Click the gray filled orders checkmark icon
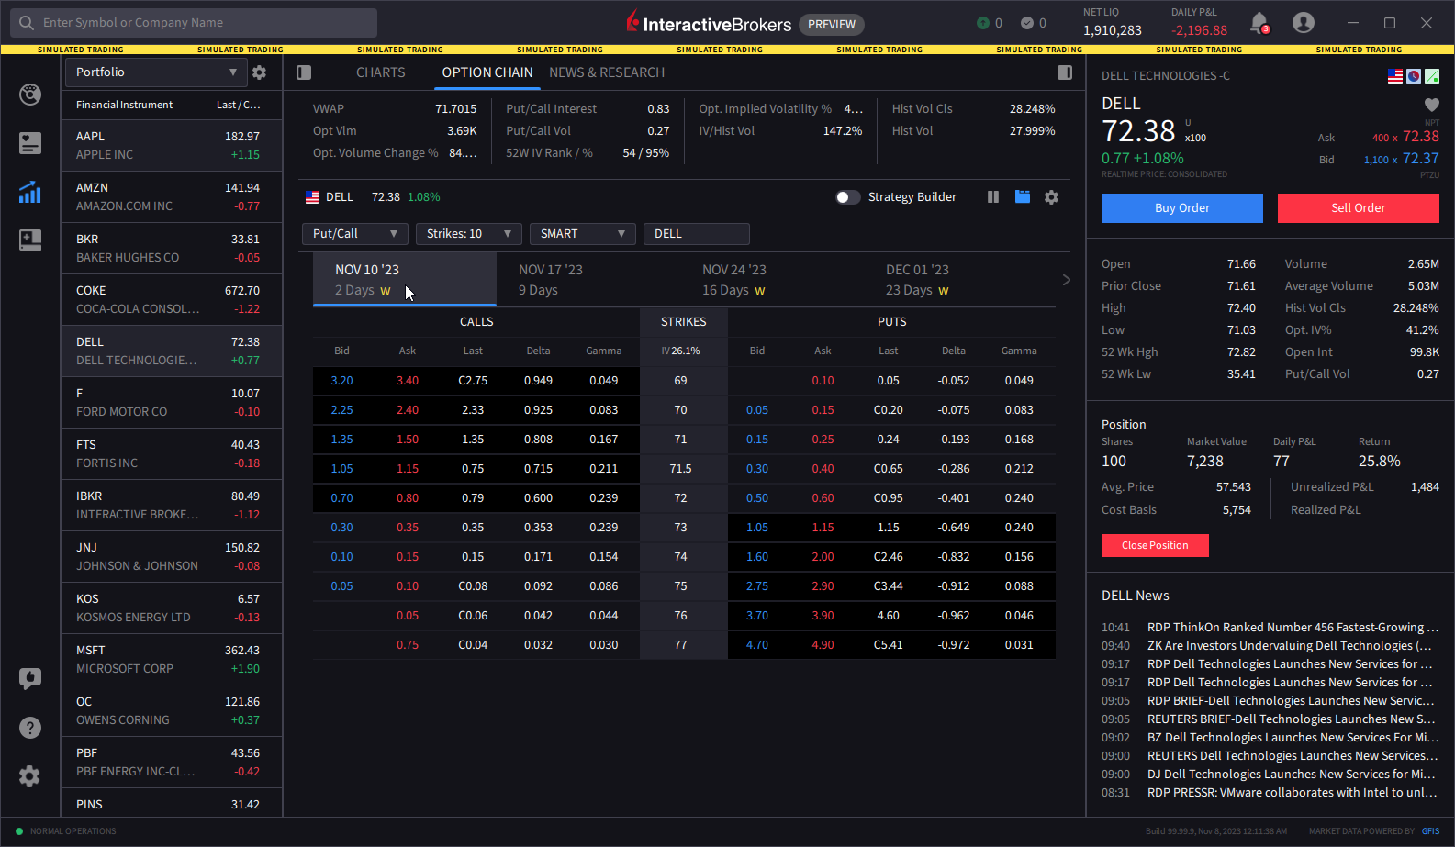The image size is (1455, 847). pyautogui.click(x=1027, y=23)
